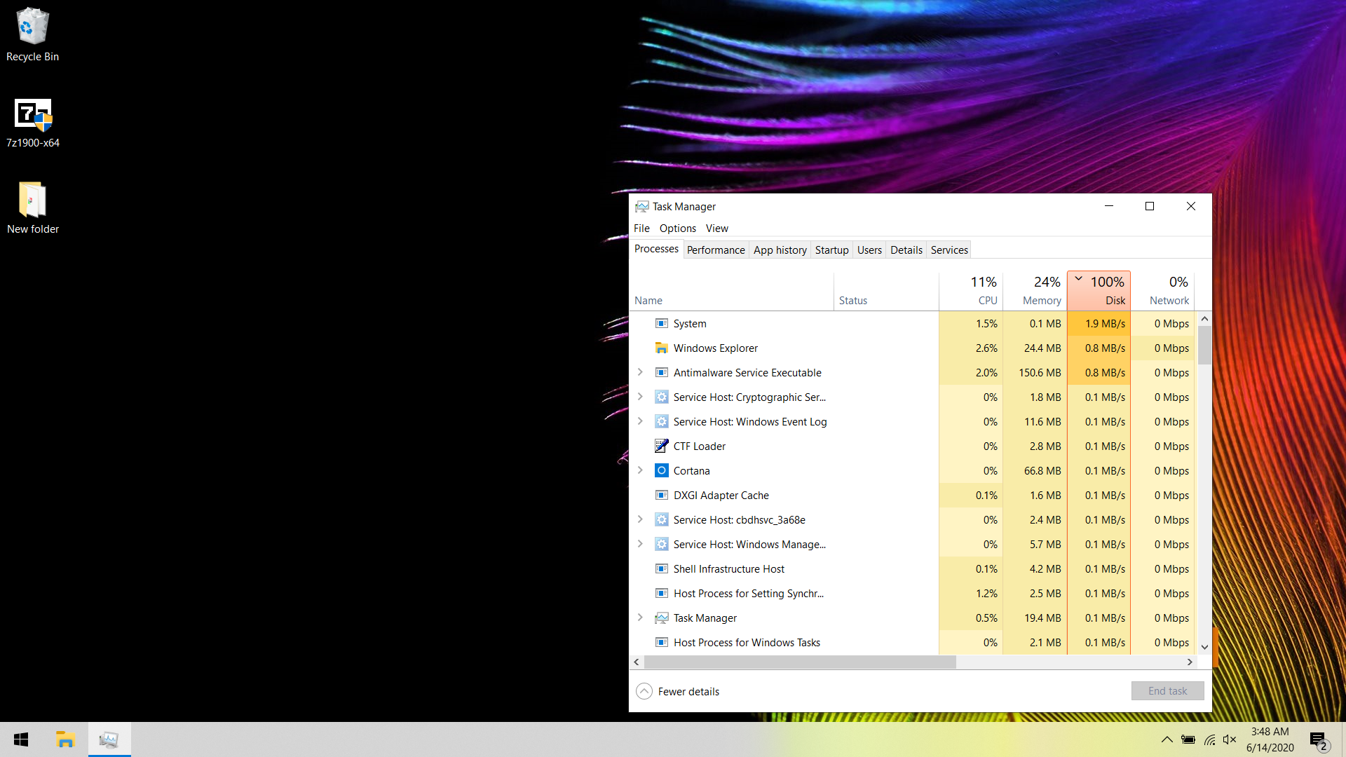Click the Host Process for Windows Tasks icon
This screenshot has height=757, width=1346.
click(x=661, y=643)
